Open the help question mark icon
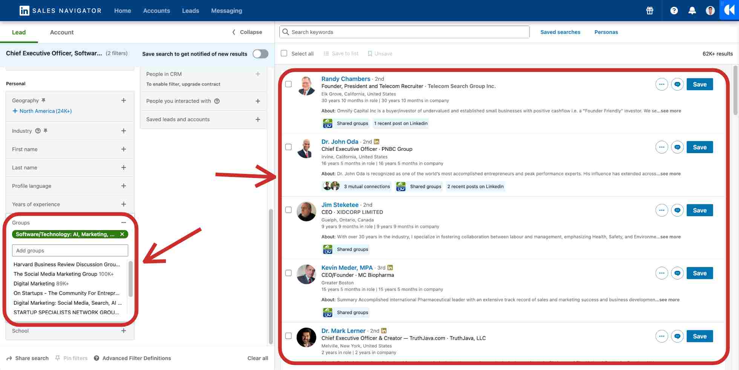This screenshot has height=370, width=739. pos(674,10)
